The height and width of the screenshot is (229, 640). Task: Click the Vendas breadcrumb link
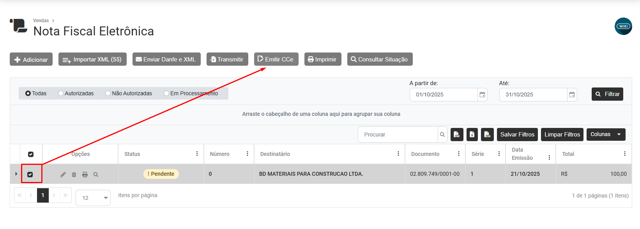click(x=41, y=21)
